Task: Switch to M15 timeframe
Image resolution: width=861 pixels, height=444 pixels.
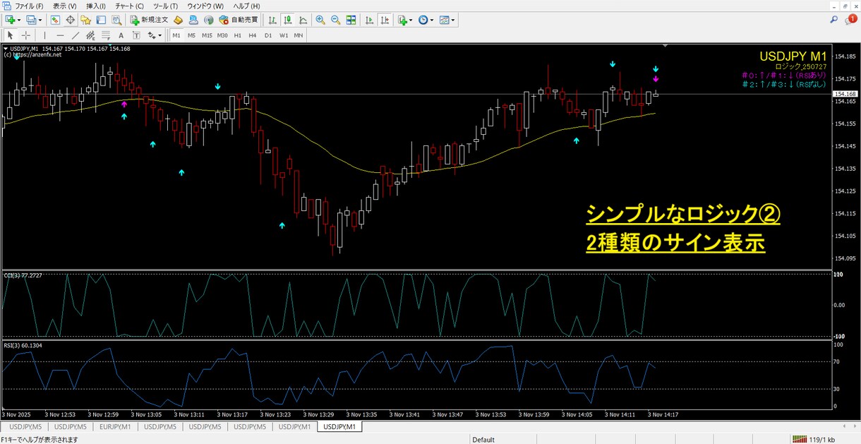Action: point(207,35)
